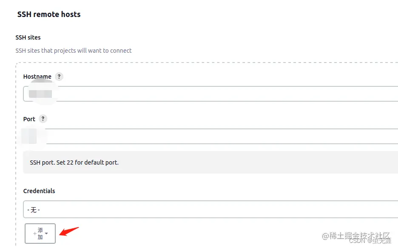Select the SSH sites section label

tap(28, 37)
